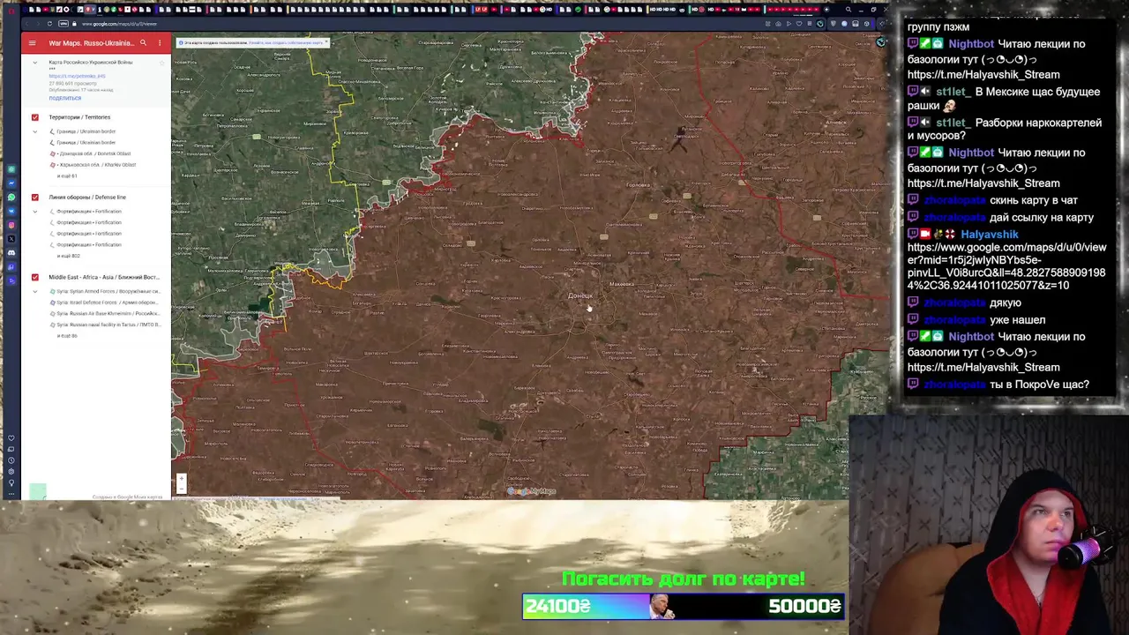This screenshot has width=1129, height=635.
Task: Open VK in Opera sidebar
Action: point(11,211)
